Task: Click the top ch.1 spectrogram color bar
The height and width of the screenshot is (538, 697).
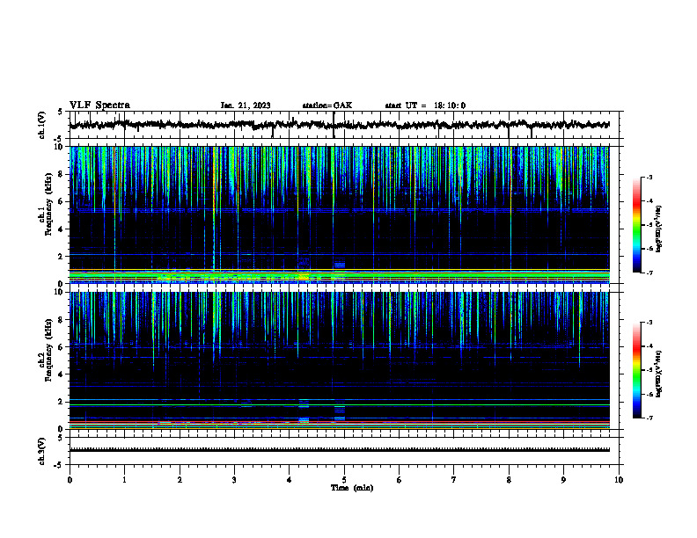Action: point(637,225)
